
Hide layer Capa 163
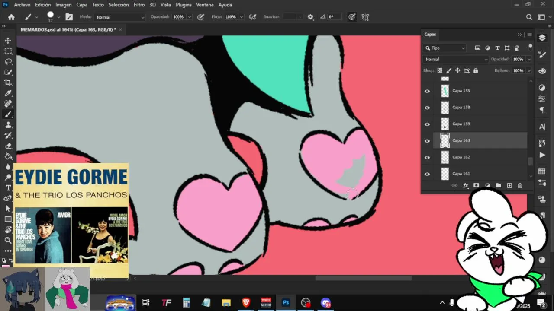pos(427,141)
